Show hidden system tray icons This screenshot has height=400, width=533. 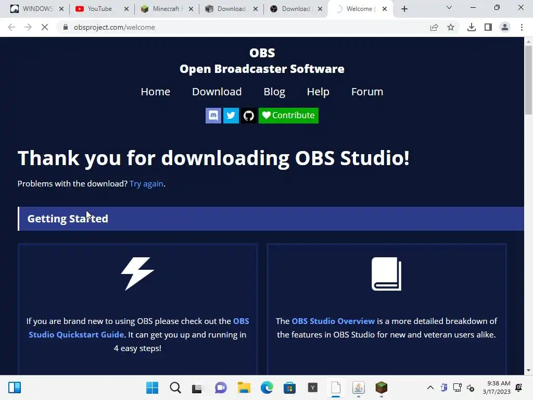(x=430, y=387)
